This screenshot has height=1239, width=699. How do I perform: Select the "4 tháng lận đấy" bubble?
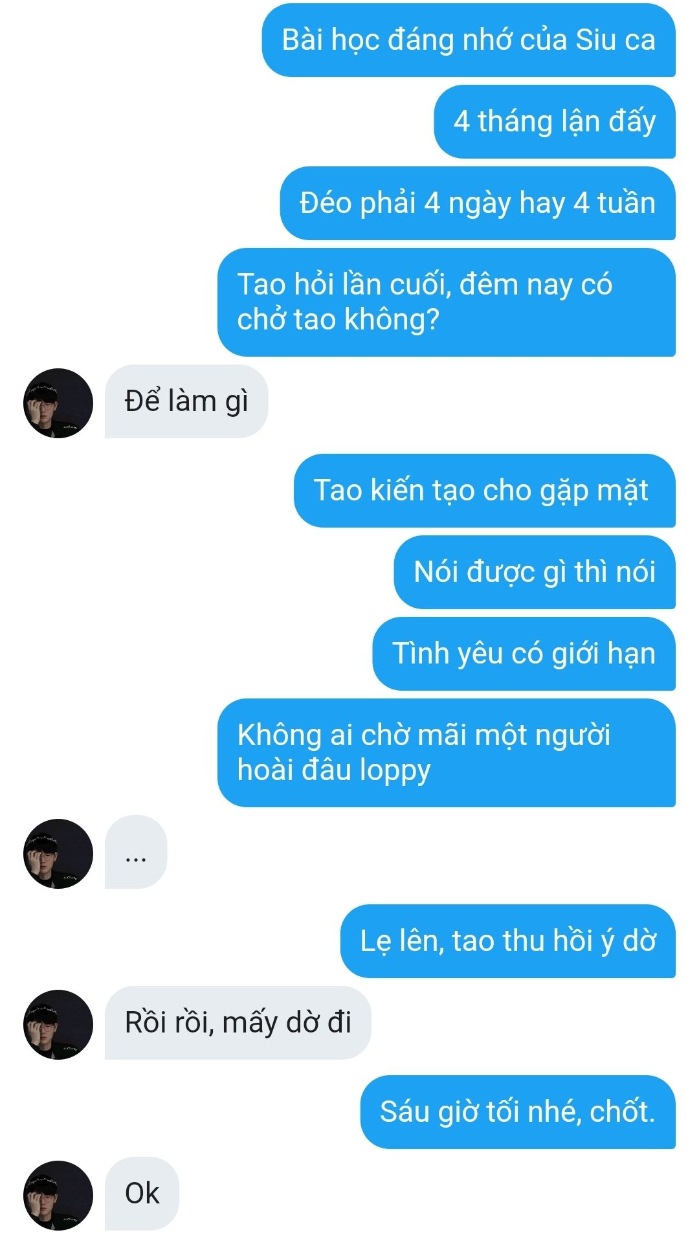click(x=555, y=122)
